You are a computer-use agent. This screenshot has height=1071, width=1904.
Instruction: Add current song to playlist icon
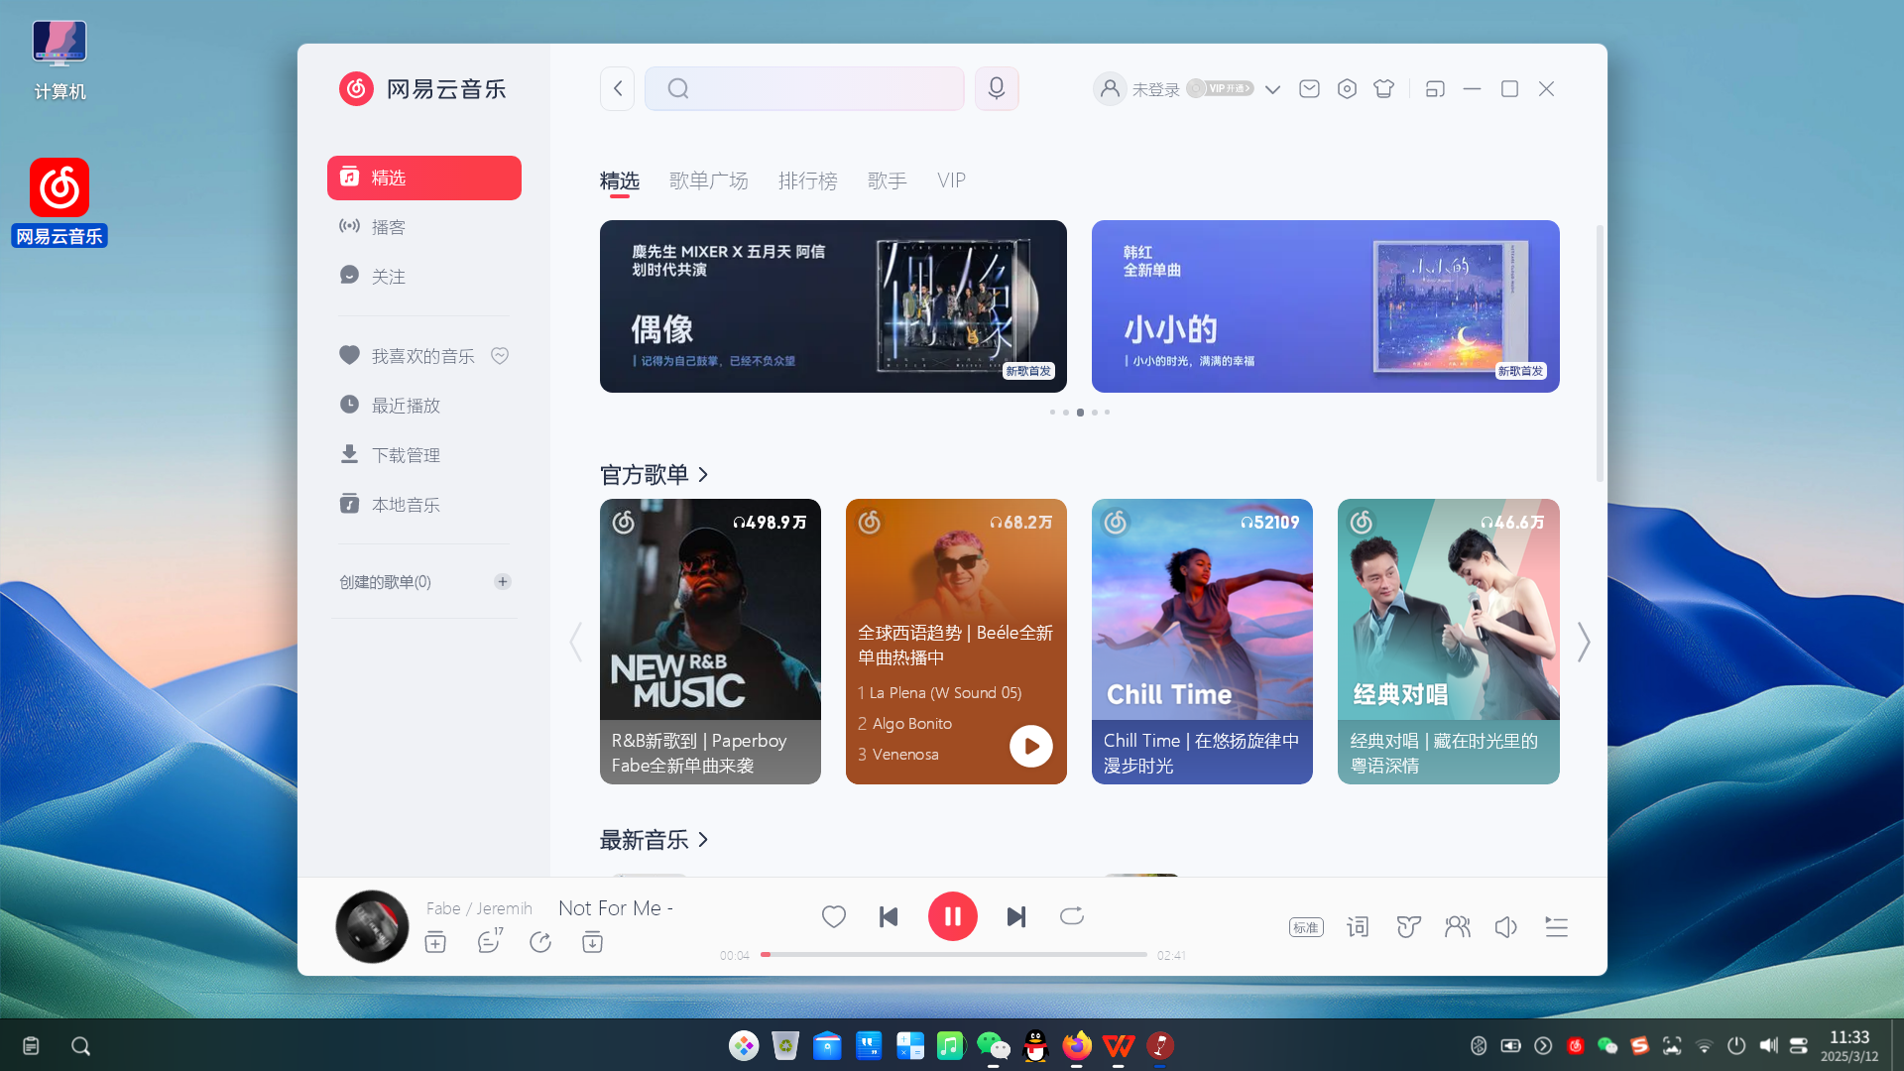click(435, 942)
